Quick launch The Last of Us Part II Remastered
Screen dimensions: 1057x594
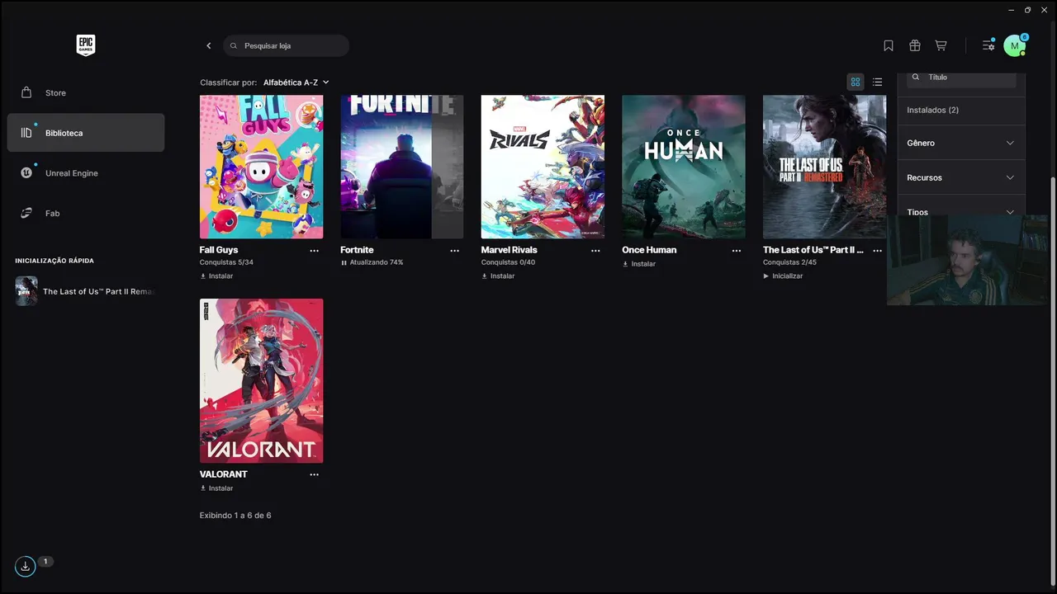coord(86,291)
